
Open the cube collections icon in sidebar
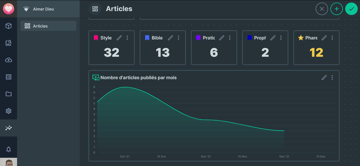(9, 26)
